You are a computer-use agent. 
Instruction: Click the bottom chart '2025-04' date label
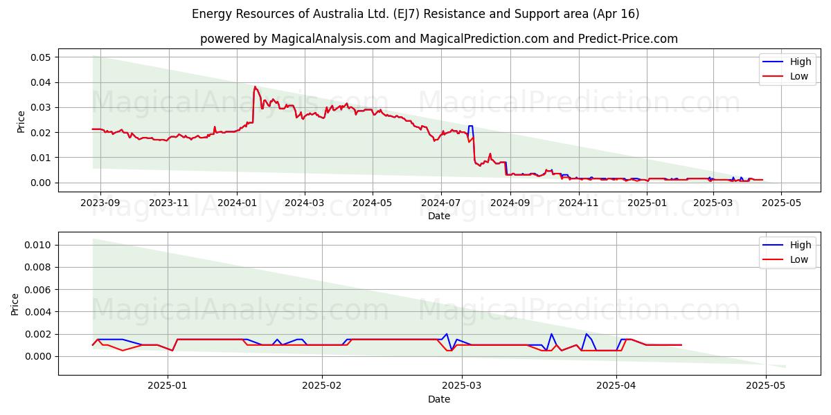pyautogui.click(x=616, y=386)
